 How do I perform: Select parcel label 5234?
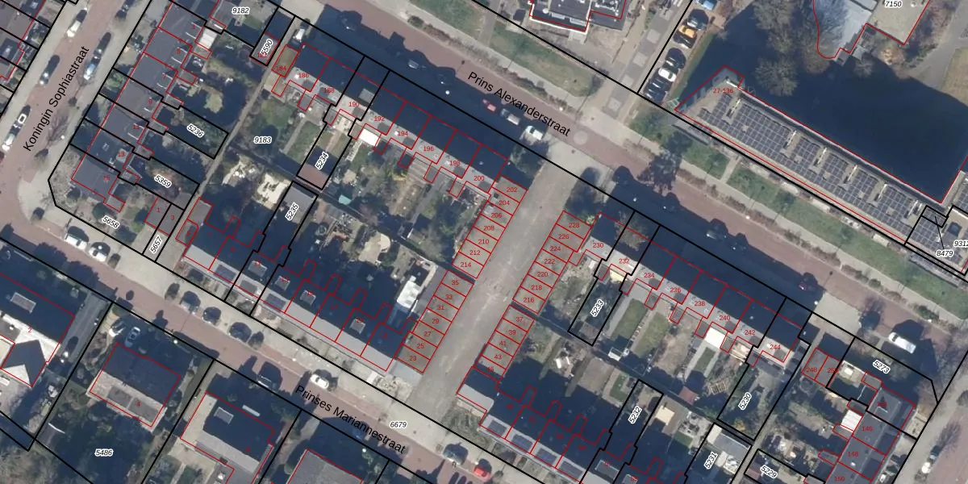click(x=323, y=160)
